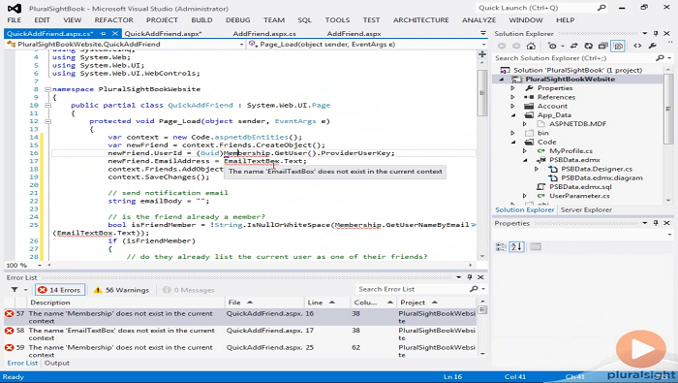Switch to the AddFriend.aspx.cs tab

pos(264,33)
